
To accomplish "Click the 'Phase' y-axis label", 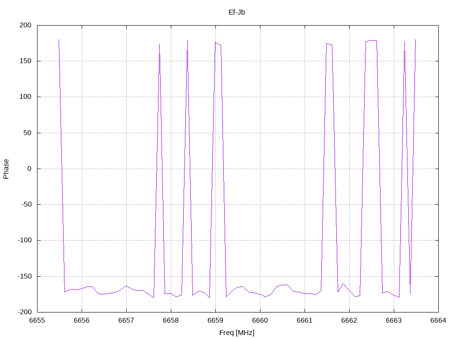I will click(x=6, y=169).
